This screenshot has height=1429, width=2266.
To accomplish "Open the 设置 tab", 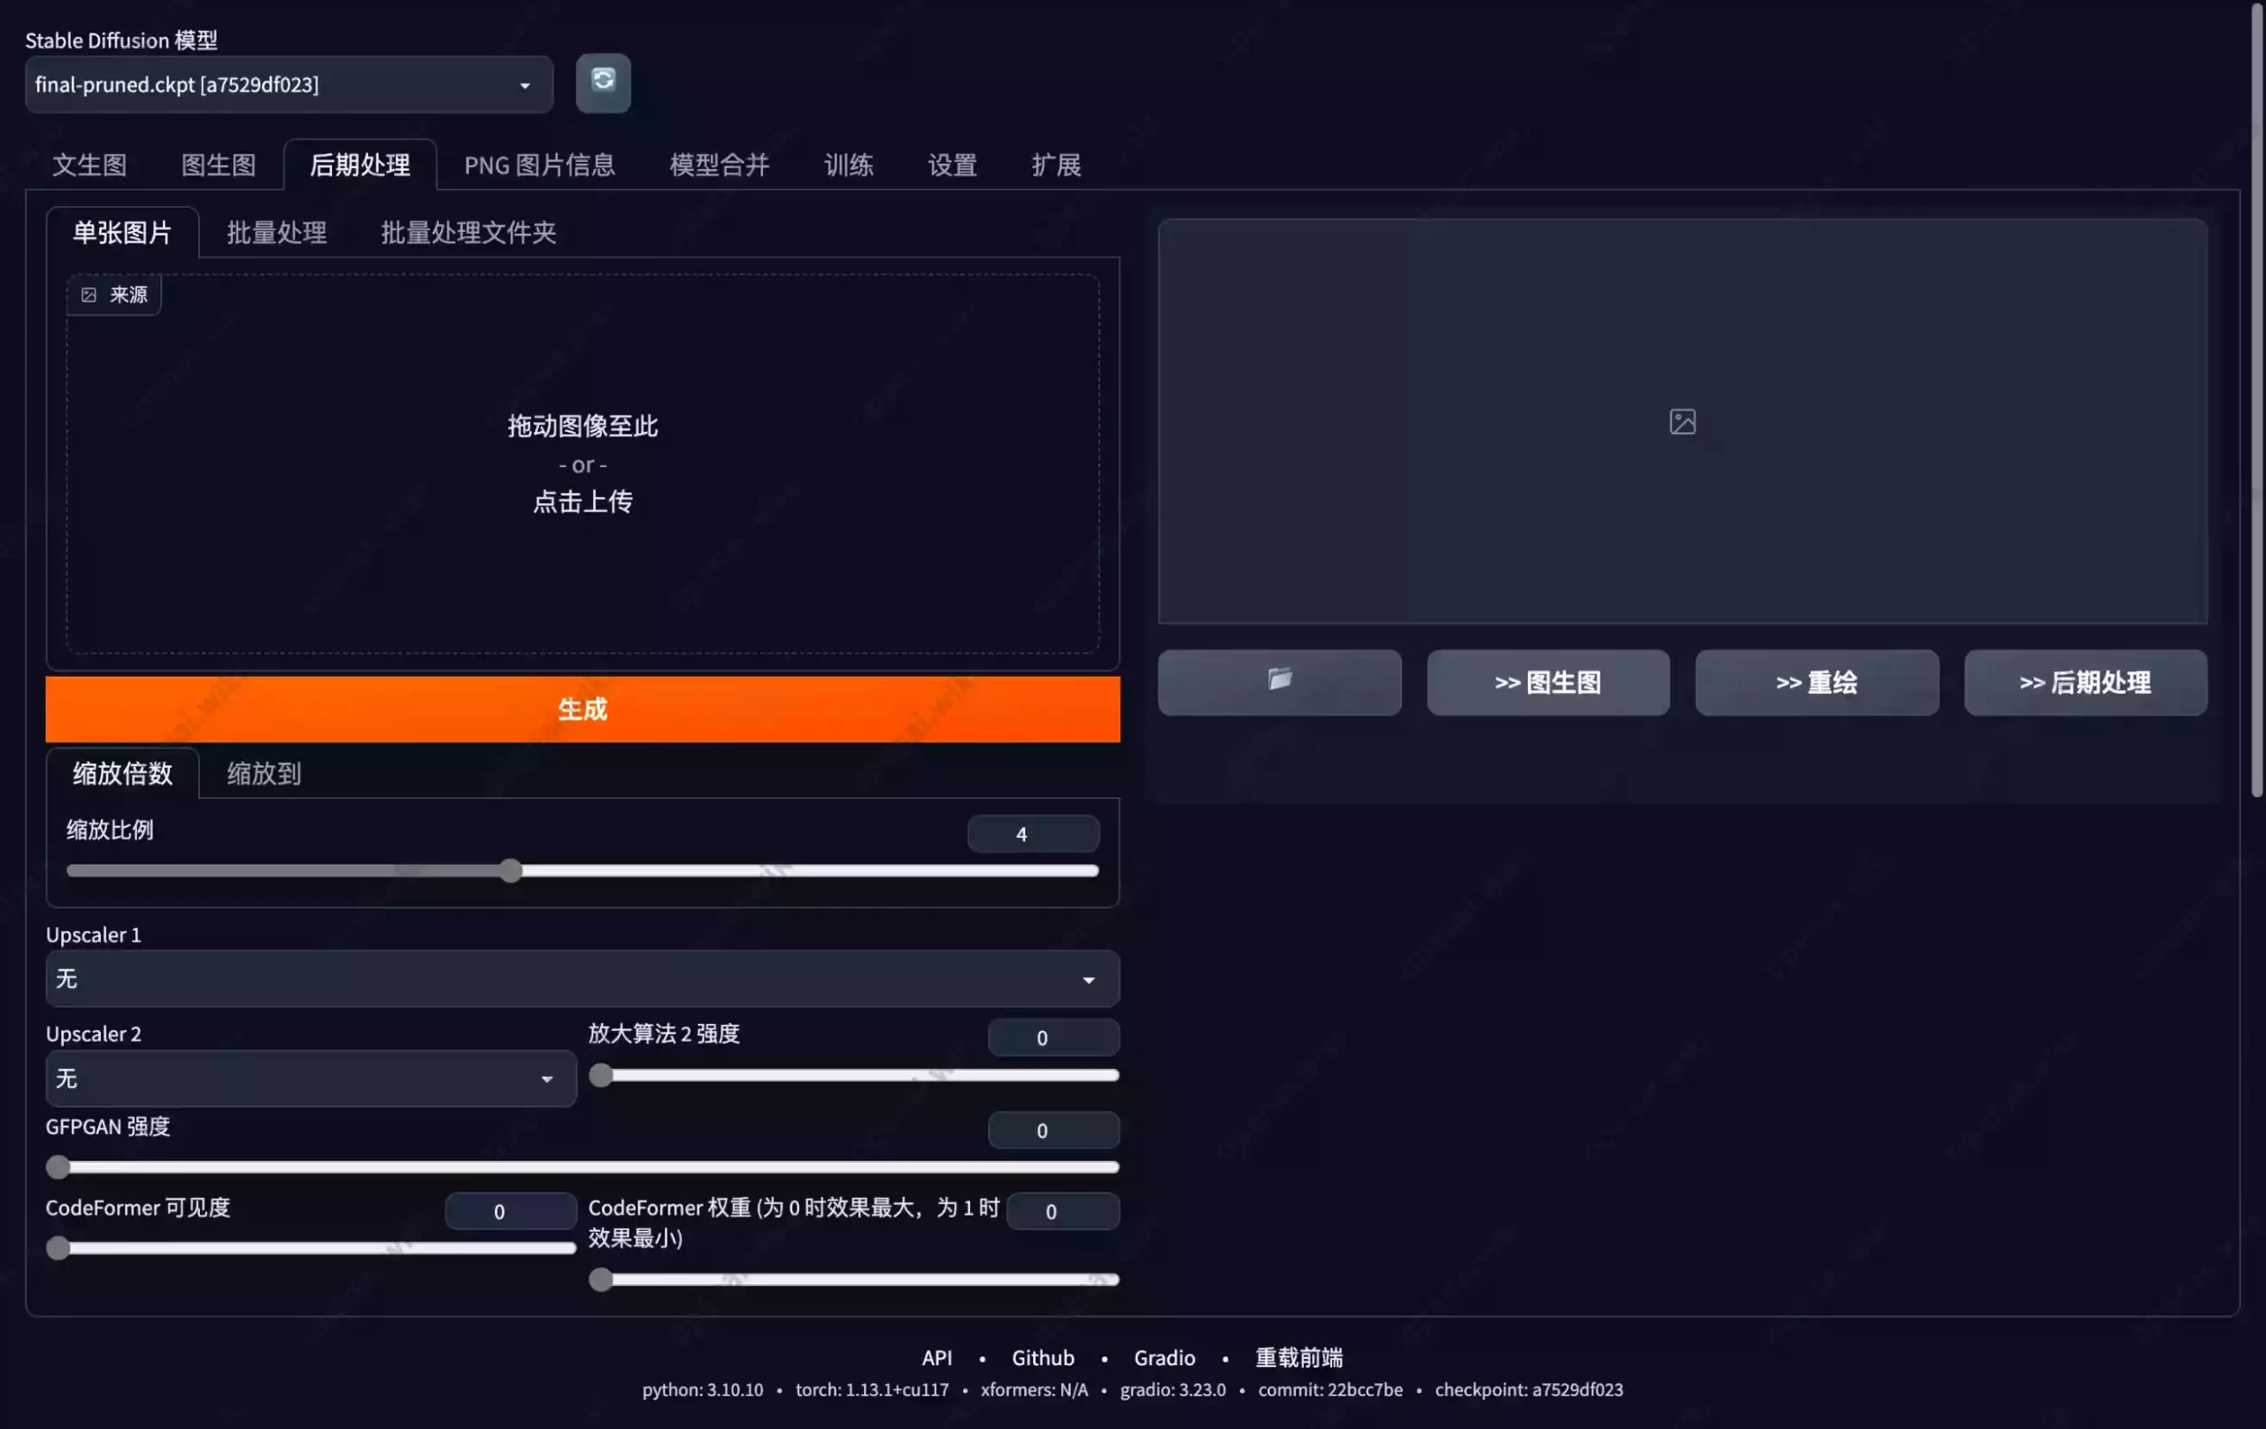I will coord(952,165).
